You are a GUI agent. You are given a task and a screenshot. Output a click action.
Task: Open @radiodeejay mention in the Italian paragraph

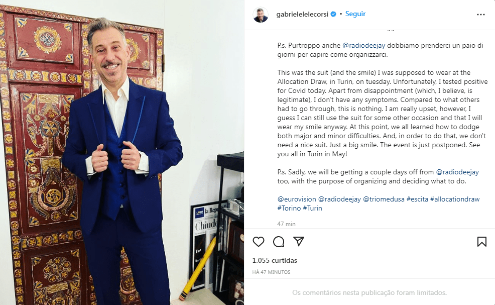pos(363,46)
